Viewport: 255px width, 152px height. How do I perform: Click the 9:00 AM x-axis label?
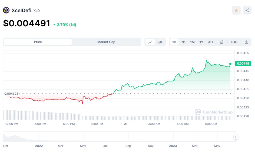(211, 124)
